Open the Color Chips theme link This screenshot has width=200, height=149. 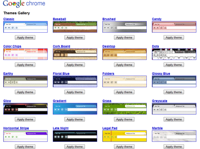[12, 46]
